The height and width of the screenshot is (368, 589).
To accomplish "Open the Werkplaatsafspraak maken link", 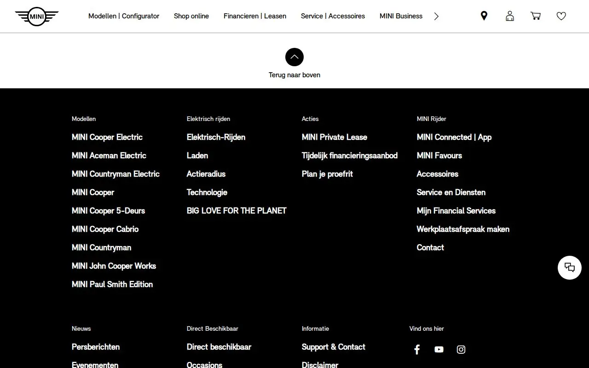I will 463,229.
